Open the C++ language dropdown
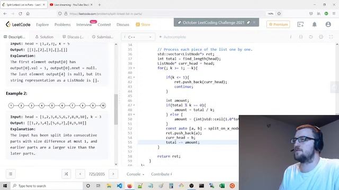The image size is (339, 190). [x=138, y=37]
